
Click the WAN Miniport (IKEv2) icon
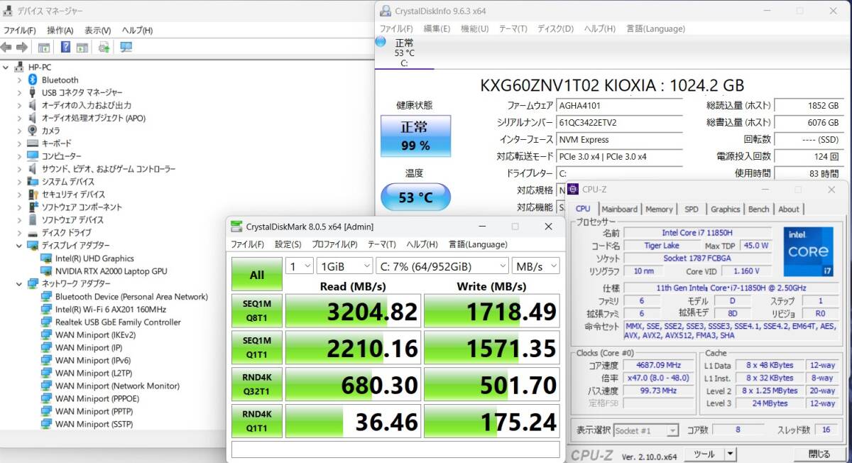tap(47, 335)
